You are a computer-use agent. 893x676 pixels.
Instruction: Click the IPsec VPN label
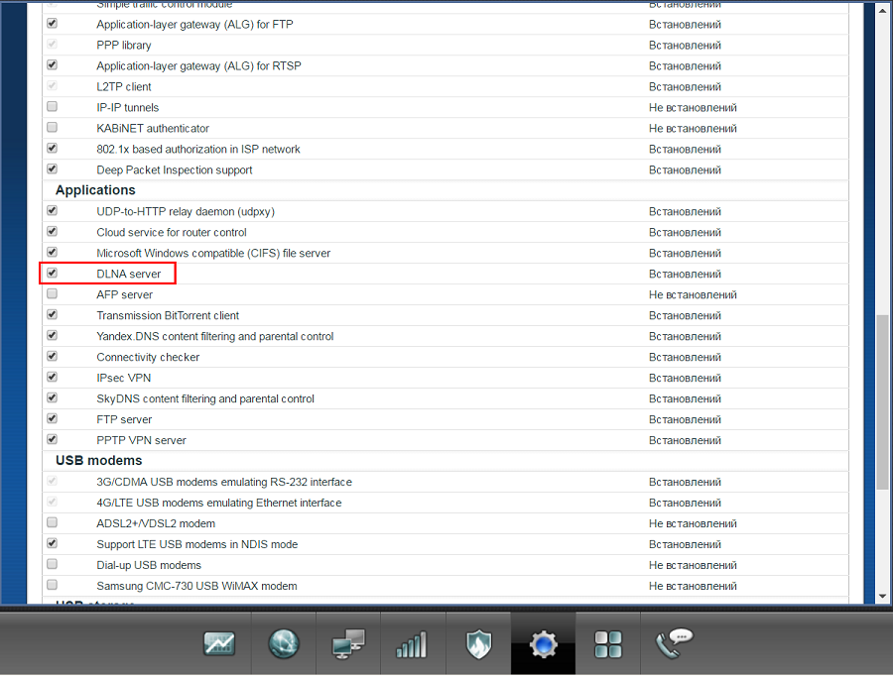coord(124,378)
